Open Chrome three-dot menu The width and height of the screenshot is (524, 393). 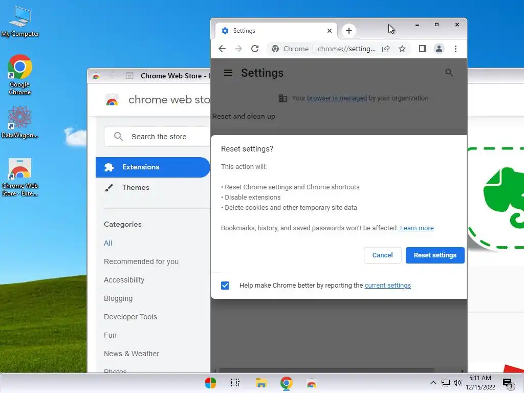pyautogui.click(x=455, y=49)
